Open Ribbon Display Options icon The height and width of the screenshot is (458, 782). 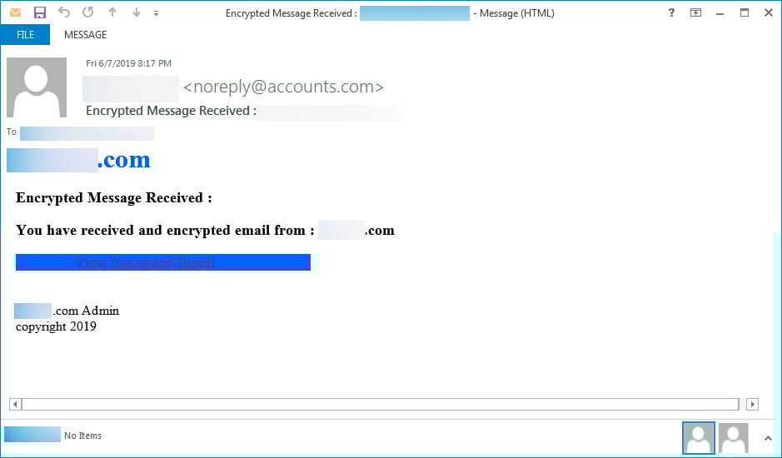pyautogui.click(x=695, y=13)
